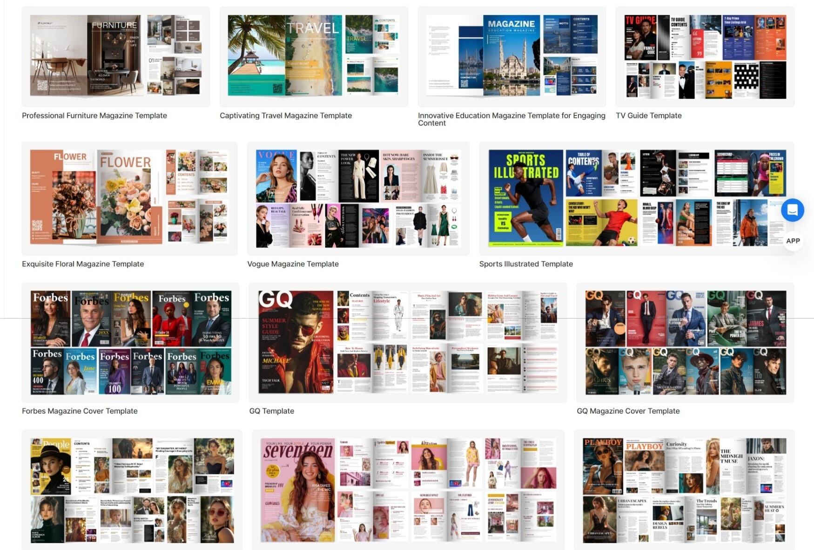Viewport: 814px width, 550px height.
Task: Open the TV Guide Template thumbnail
Action: [705, 57]
